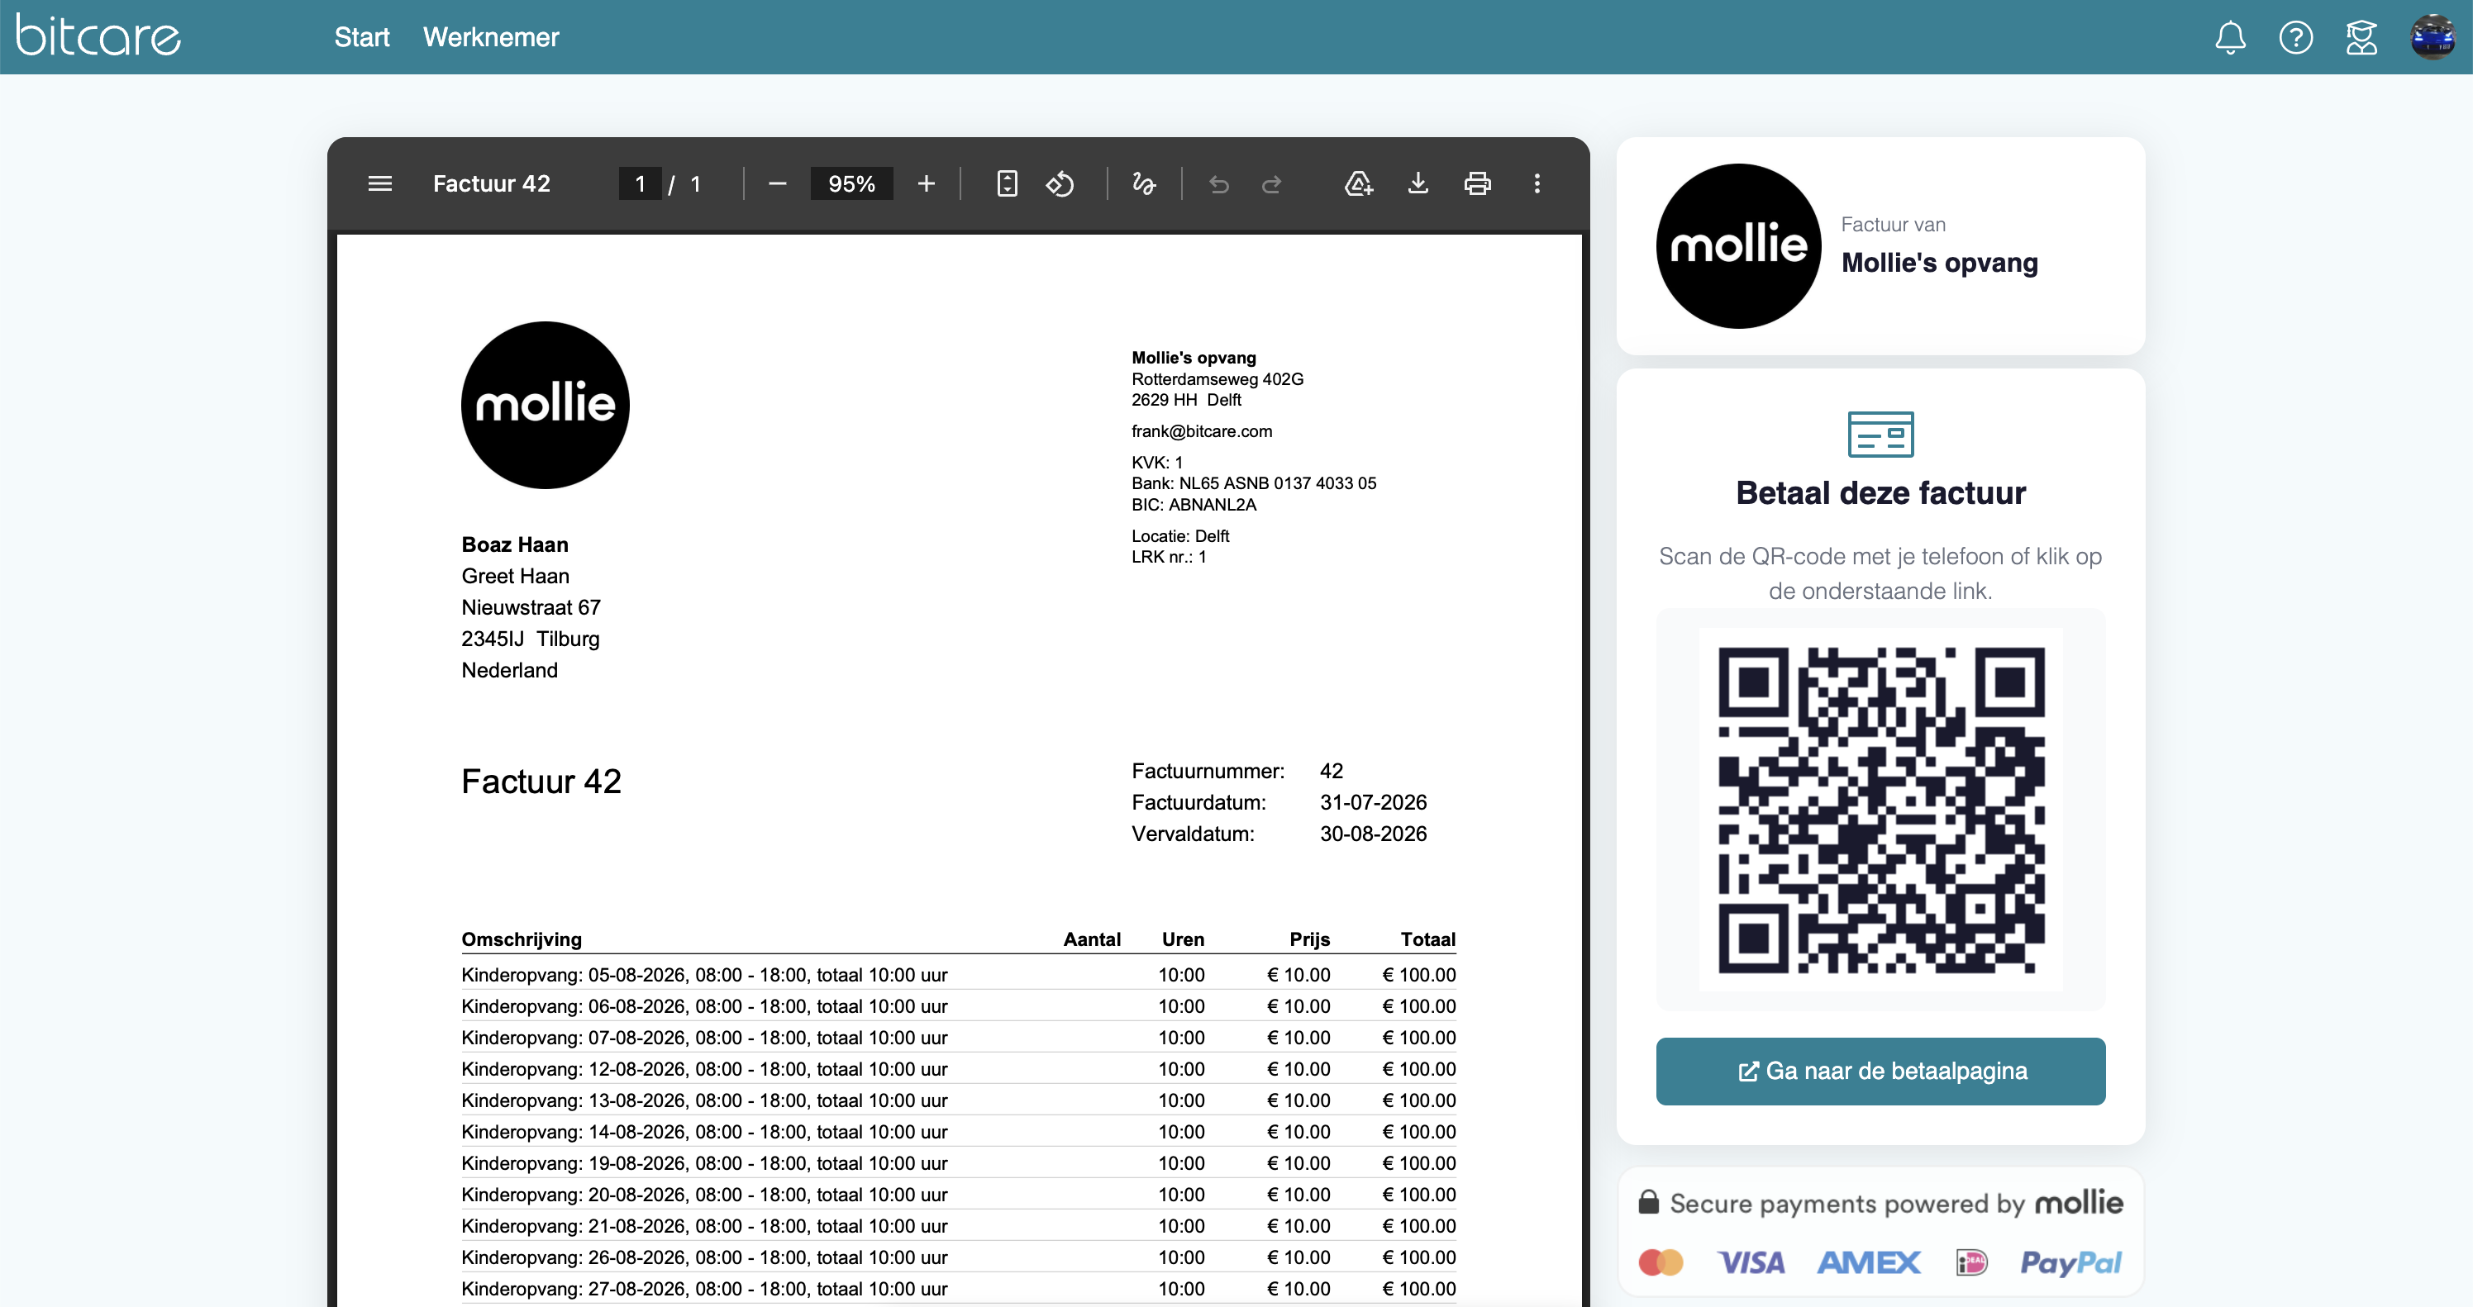Click the 'Locatie: Delft' line
The height and width of the screenshot is (1307, 2473).
click(1179, 535)
